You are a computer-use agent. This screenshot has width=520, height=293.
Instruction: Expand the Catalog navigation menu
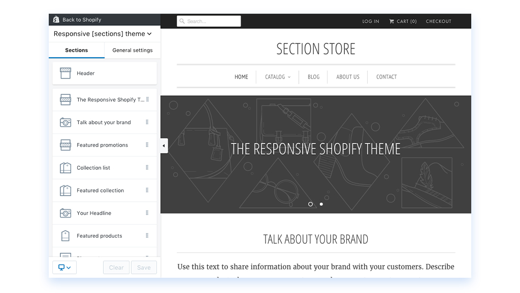278,77
